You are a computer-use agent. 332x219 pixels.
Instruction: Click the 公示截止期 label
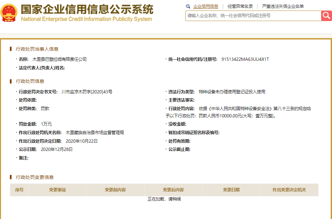[x=179, y=150]
